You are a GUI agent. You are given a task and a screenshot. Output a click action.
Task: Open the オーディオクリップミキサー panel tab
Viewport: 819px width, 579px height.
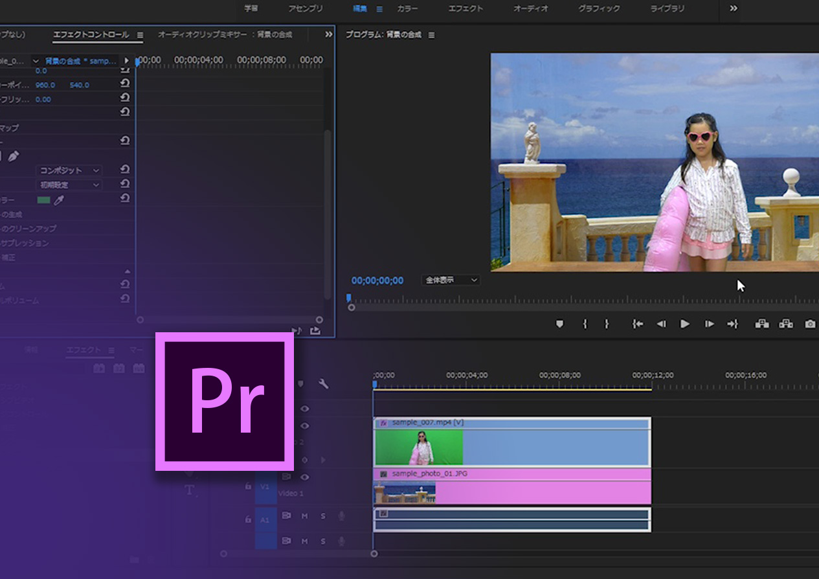(224, 34)
